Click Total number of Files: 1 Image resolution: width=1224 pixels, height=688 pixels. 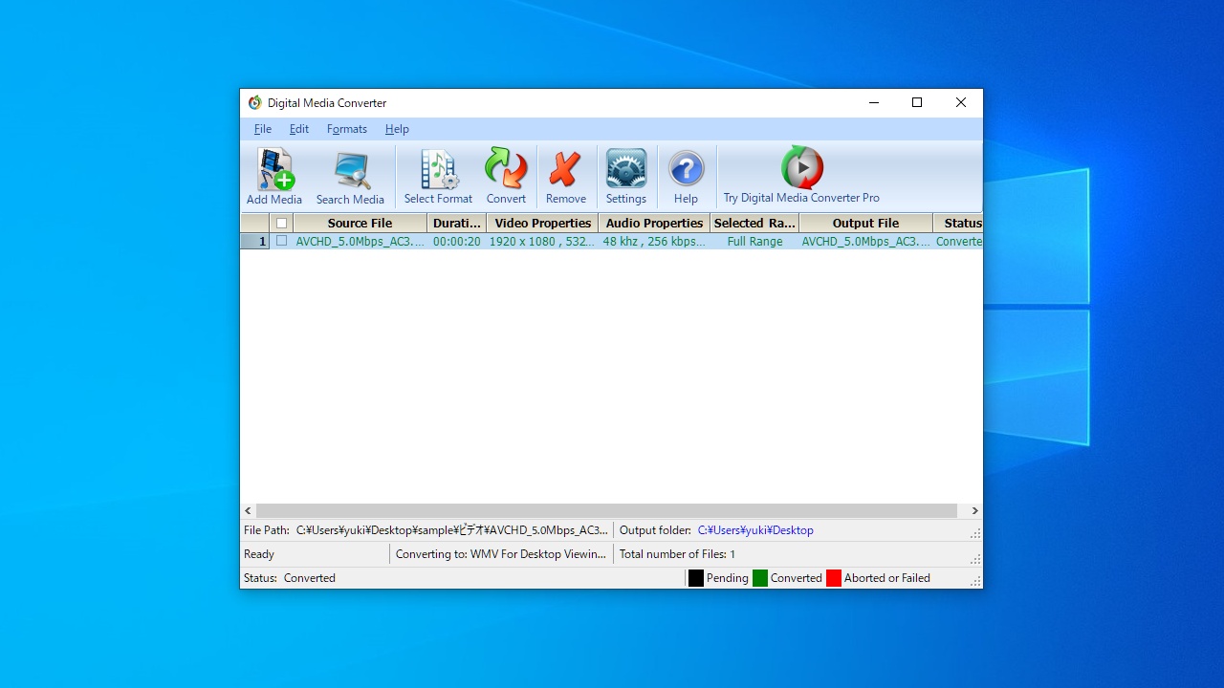[677, 554]
